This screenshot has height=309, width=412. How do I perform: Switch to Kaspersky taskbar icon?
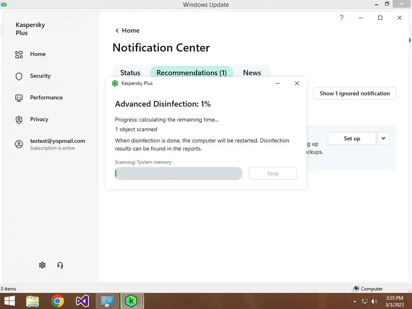[132, 301]
